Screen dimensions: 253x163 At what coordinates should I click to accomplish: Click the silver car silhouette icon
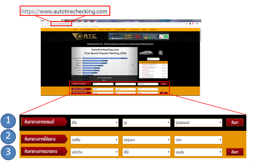click(146, 53)
